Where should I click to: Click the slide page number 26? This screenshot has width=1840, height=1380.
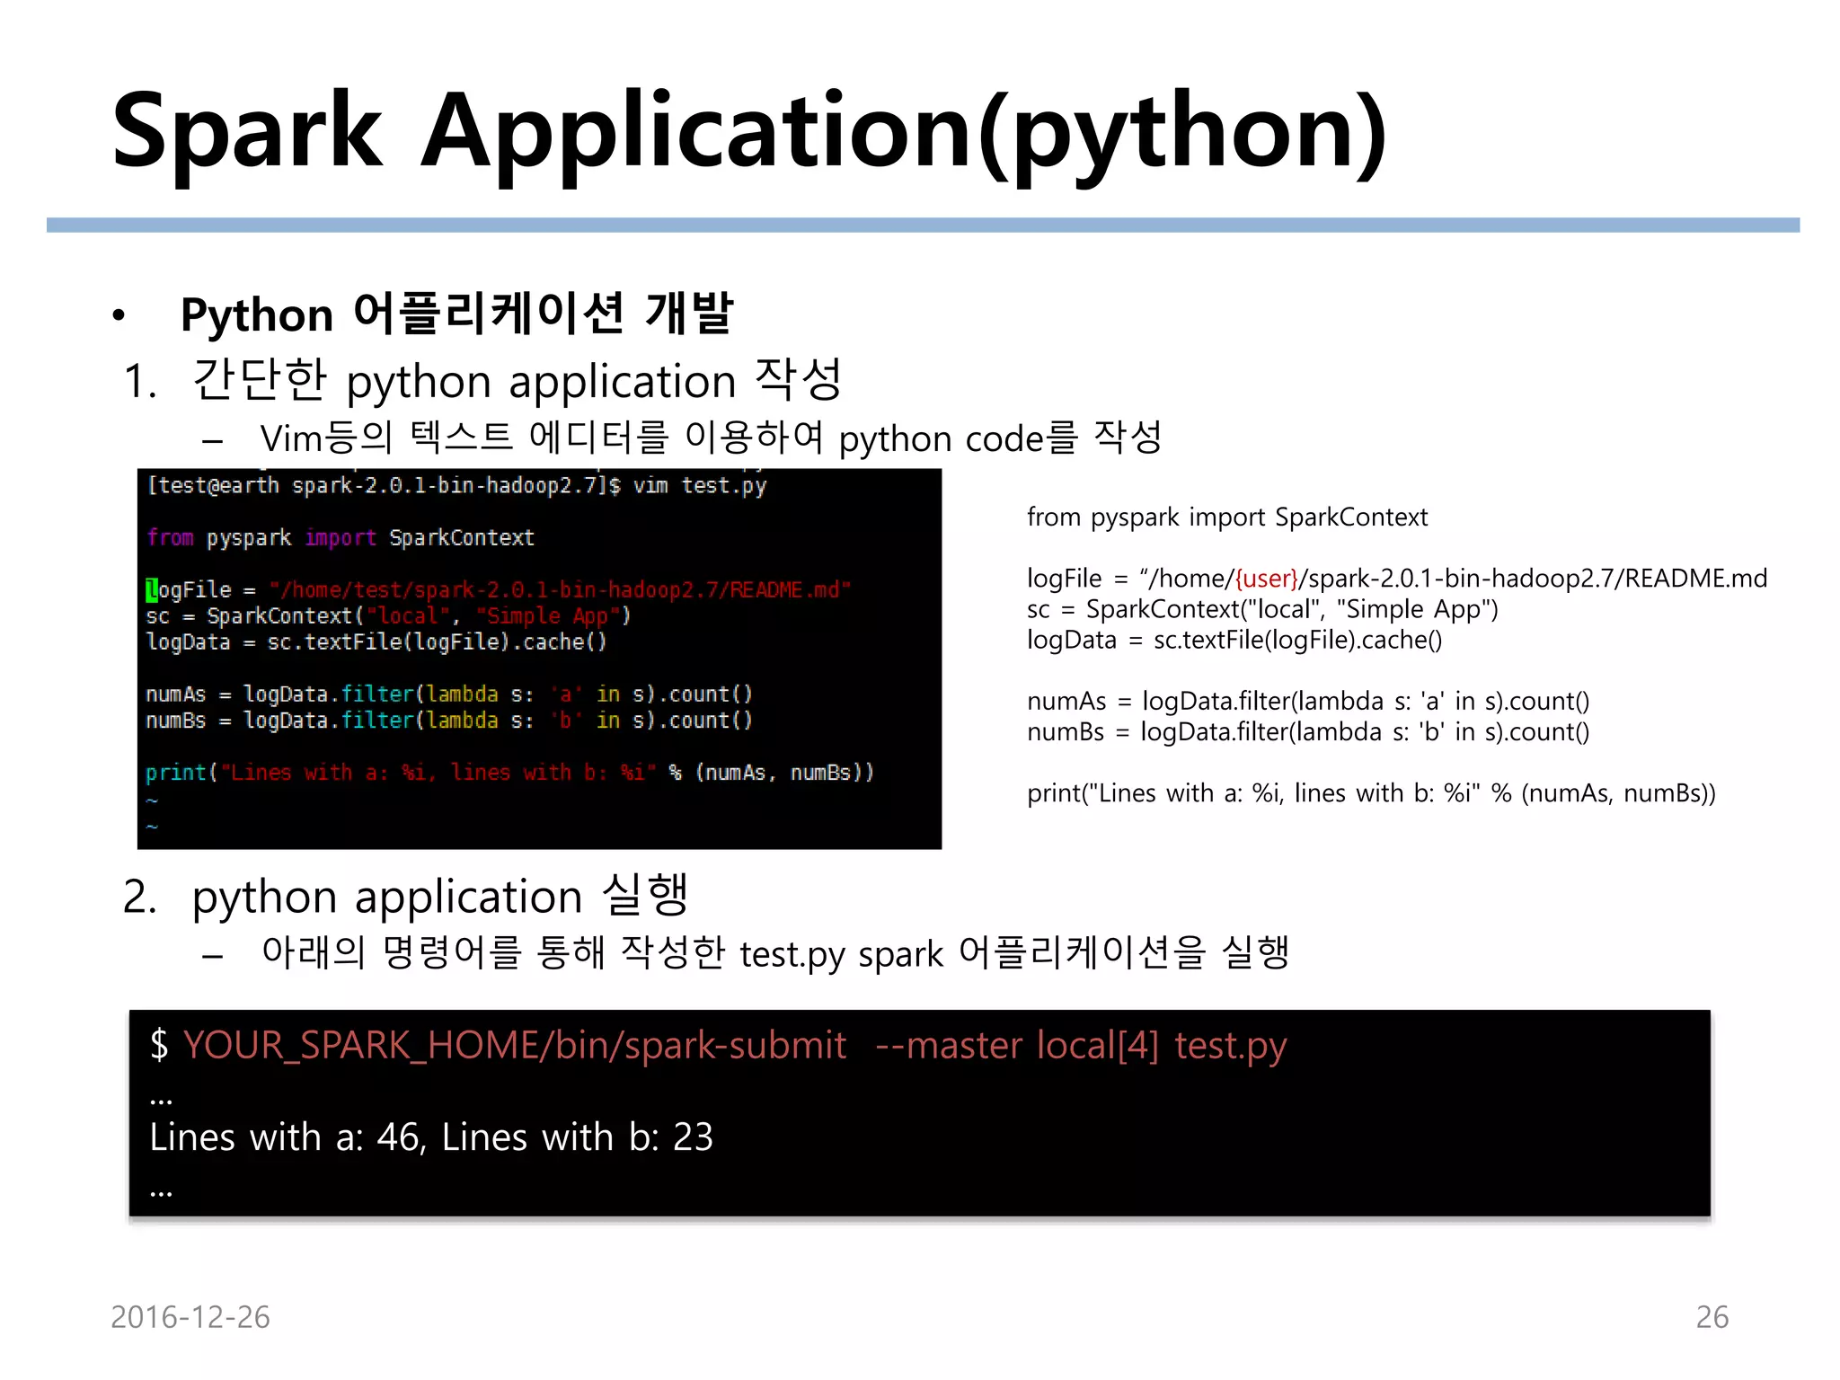[1711, 1317]
